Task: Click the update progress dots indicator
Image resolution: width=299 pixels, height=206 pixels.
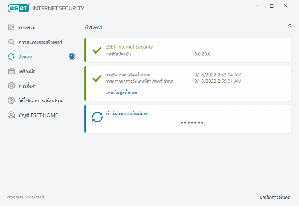Action: 192,123
